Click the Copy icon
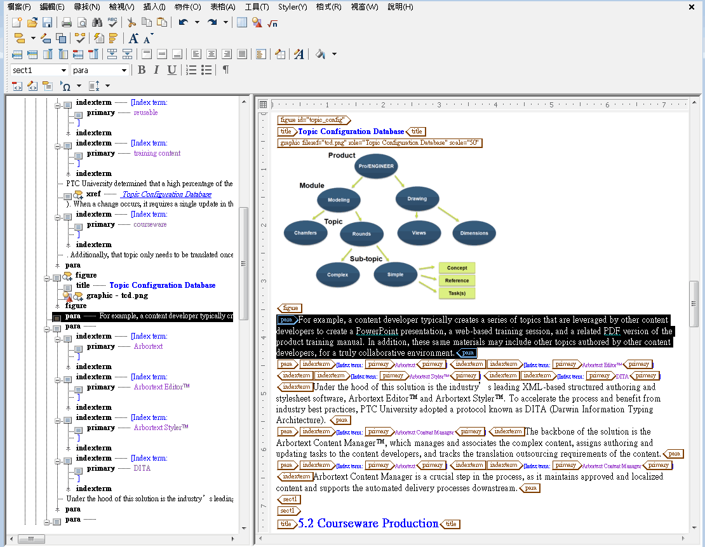Image resolution: width=705 pixels, height=547 pixels. 147,22
